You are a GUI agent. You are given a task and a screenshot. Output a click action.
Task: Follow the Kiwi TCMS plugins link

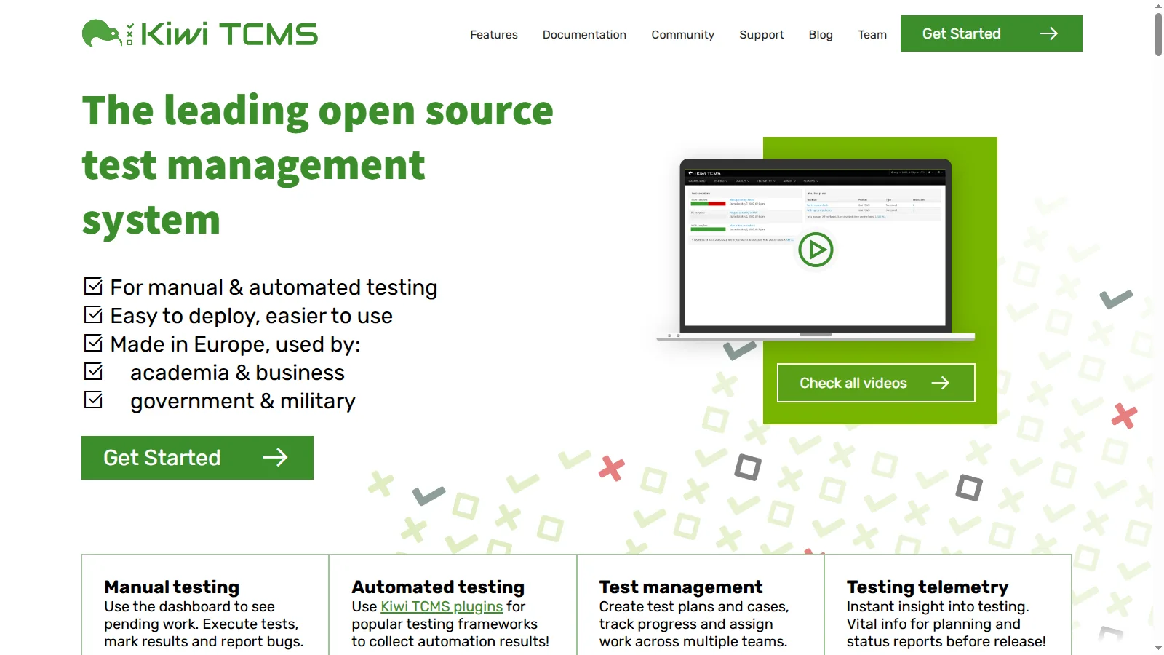442,606
